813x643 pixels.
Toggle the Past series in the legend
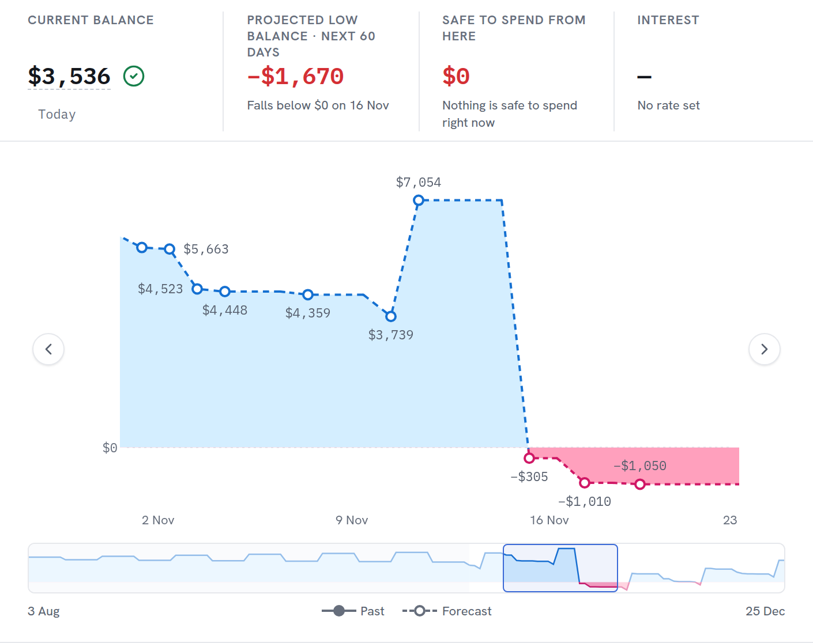[x=353, y=611]
